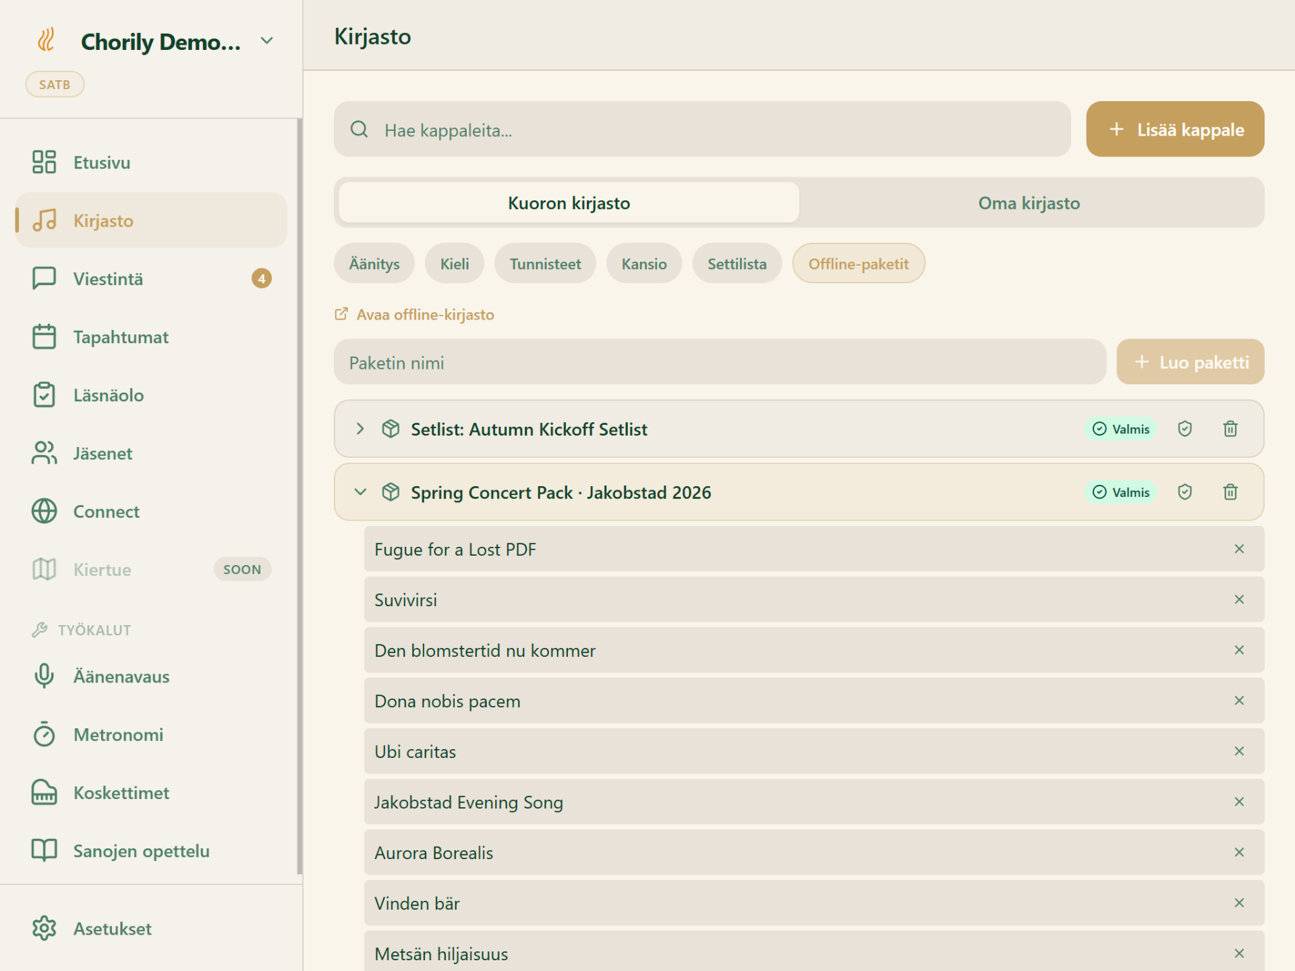Remove Jakobstad Evening Song from pack
The width and height of the screenshot is (1295, 971).
(1239, 802)
